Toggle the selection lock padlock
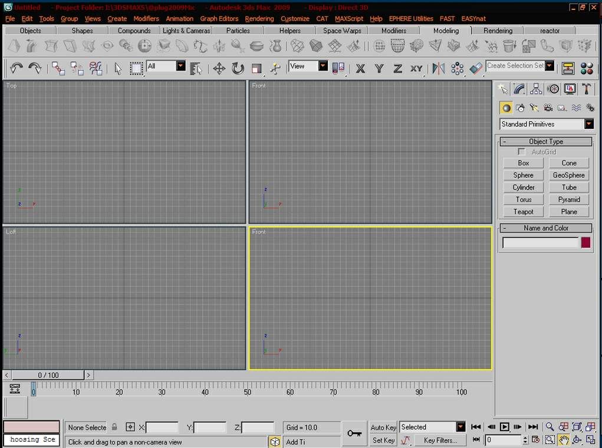602x448 pixels. (x=114, y=427)
